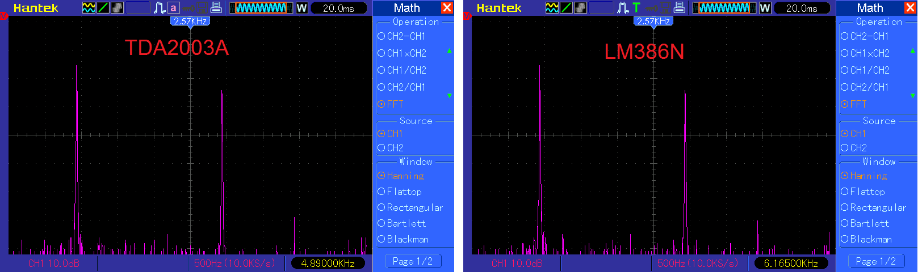Click the green diagonal line icon in LM386N toolbar
The width and height of the screenshot is (918, 272).
click(567, 8)
